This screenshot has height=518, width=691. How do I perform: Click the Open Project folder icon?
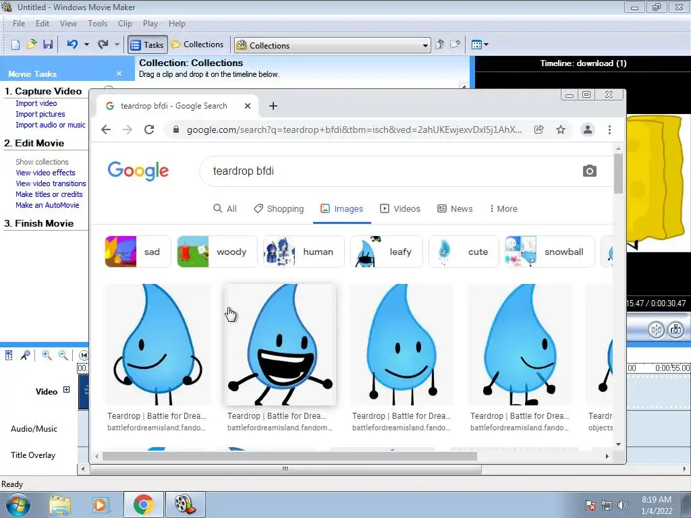[32, 45]
